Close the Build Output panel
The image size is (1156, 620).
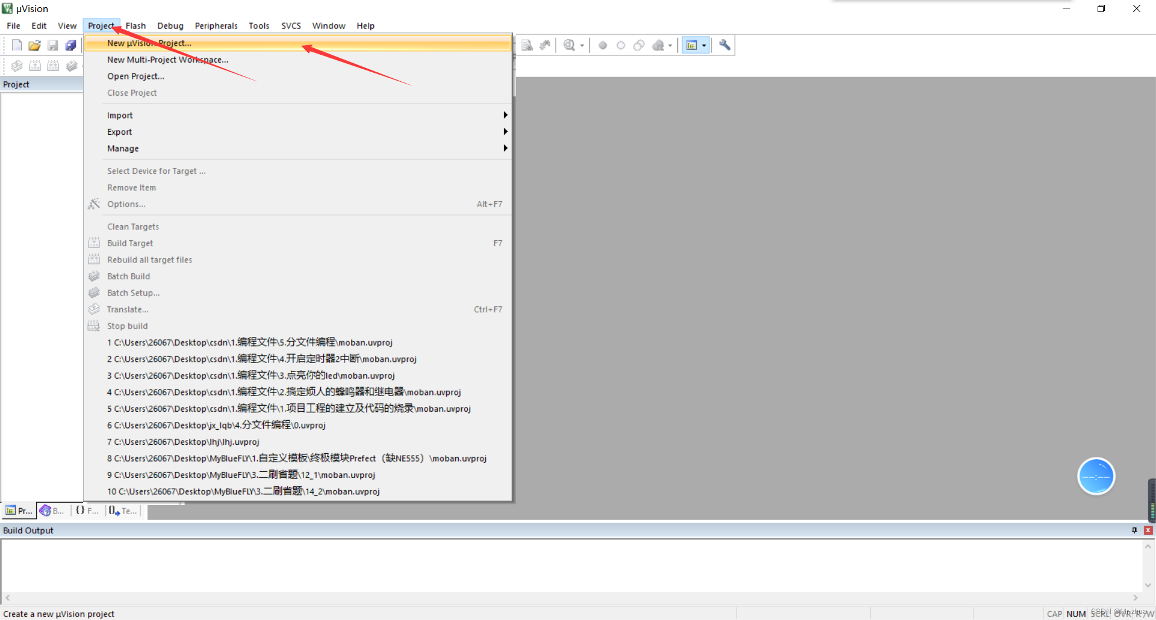[x=1148, y=530]
